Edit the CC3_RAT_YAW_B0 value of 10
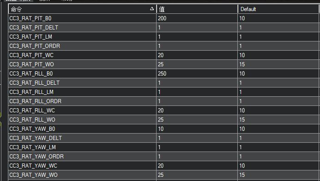The width and height of the screenshot is (320, 181). [x=197, y=129]
